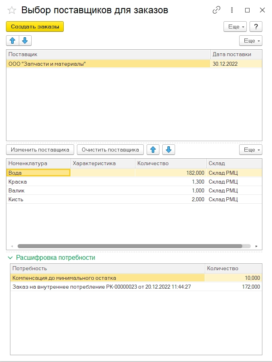Move supplier row up in top list
Screen dimensions: 272x362
pos(12,40)
